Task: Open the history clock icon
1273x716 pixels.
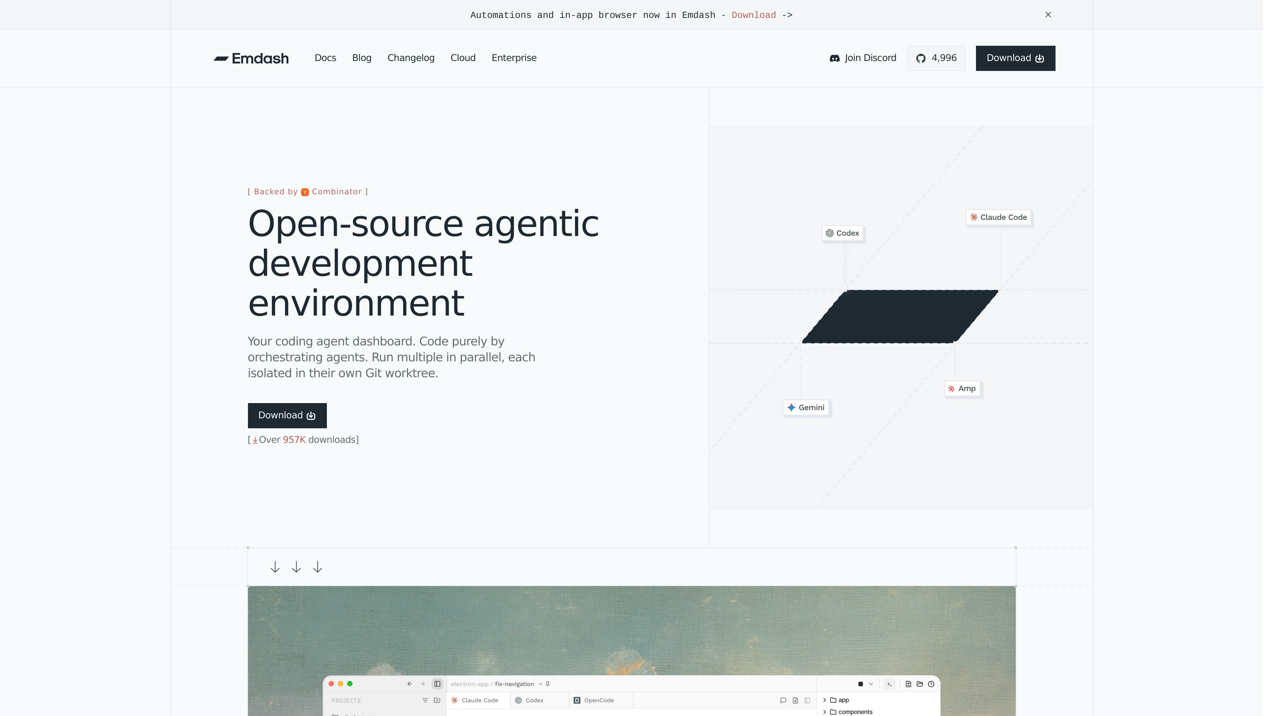Action: [x=931, y=684]
